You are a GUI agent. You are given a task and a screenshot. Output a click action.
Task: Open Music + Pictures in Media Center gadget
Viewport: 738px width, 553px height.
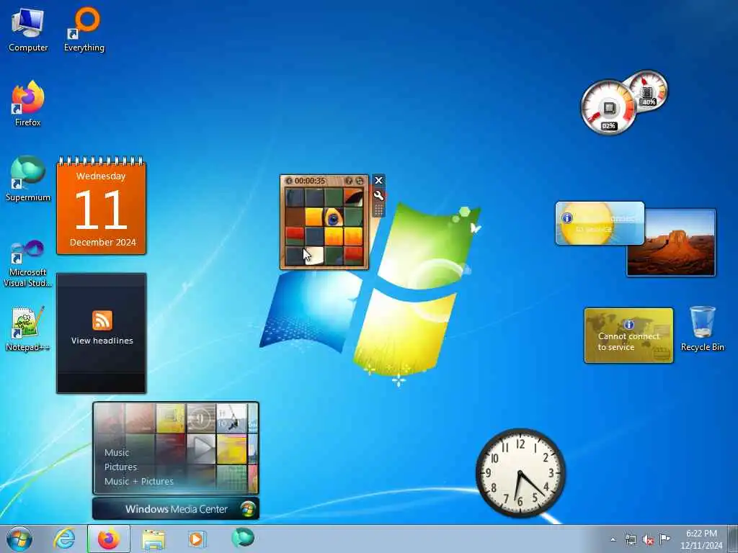click(x=139, y=482)
